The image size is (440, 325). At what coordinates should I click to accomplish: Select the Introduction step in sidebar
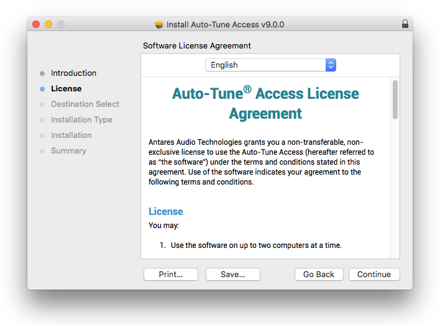(73, 73)
